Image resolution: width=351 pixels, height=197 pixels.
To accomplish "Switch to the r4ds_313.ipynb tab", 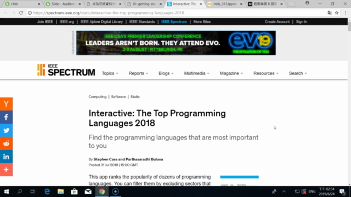I will (225, 4).
